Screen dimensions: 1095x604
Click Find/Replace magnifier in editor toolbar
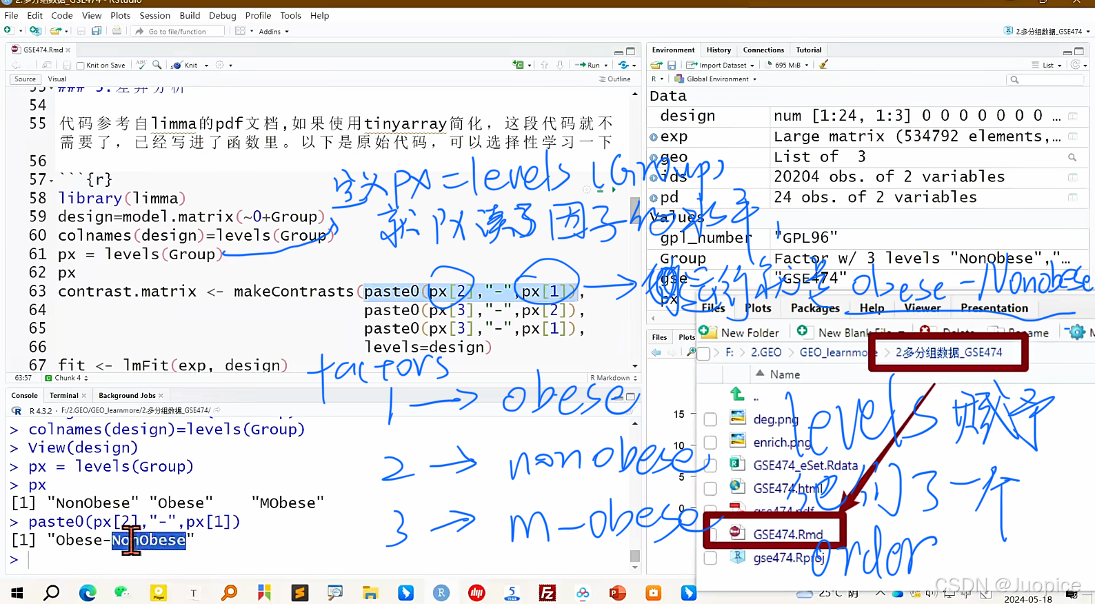(x=157, y=65)
